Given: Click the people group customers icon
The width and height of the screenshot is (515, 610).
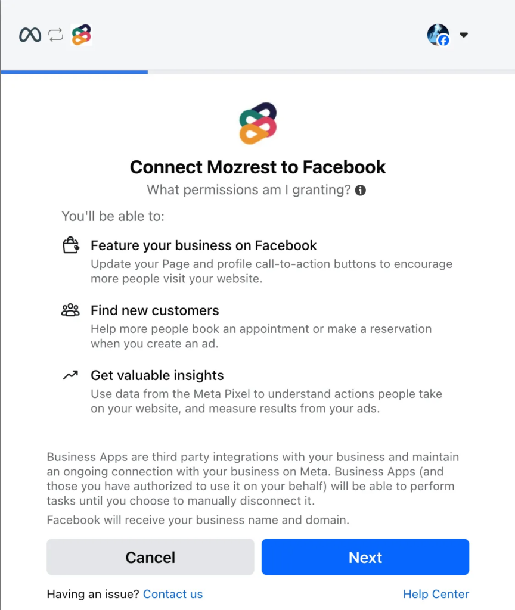Looking at the screenshot, I should click(70, 310).
